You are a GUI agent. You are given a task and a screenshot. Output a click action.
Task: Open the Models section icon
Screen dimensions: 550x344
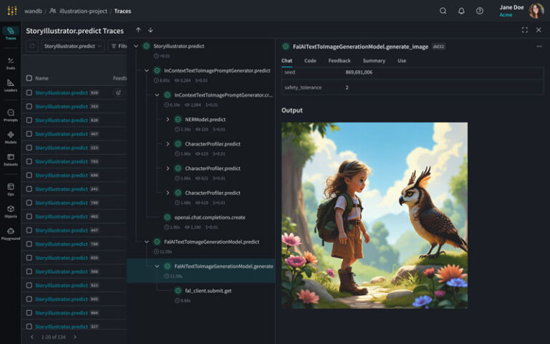11,136
